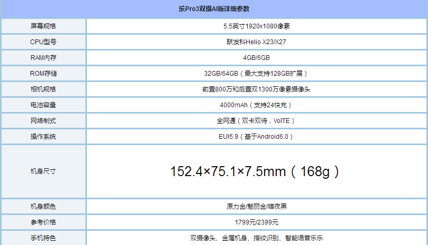This screenshot has height=245, width=428.
Task: Select the RAM内存 label cell
Action: [x=43, y=58]
